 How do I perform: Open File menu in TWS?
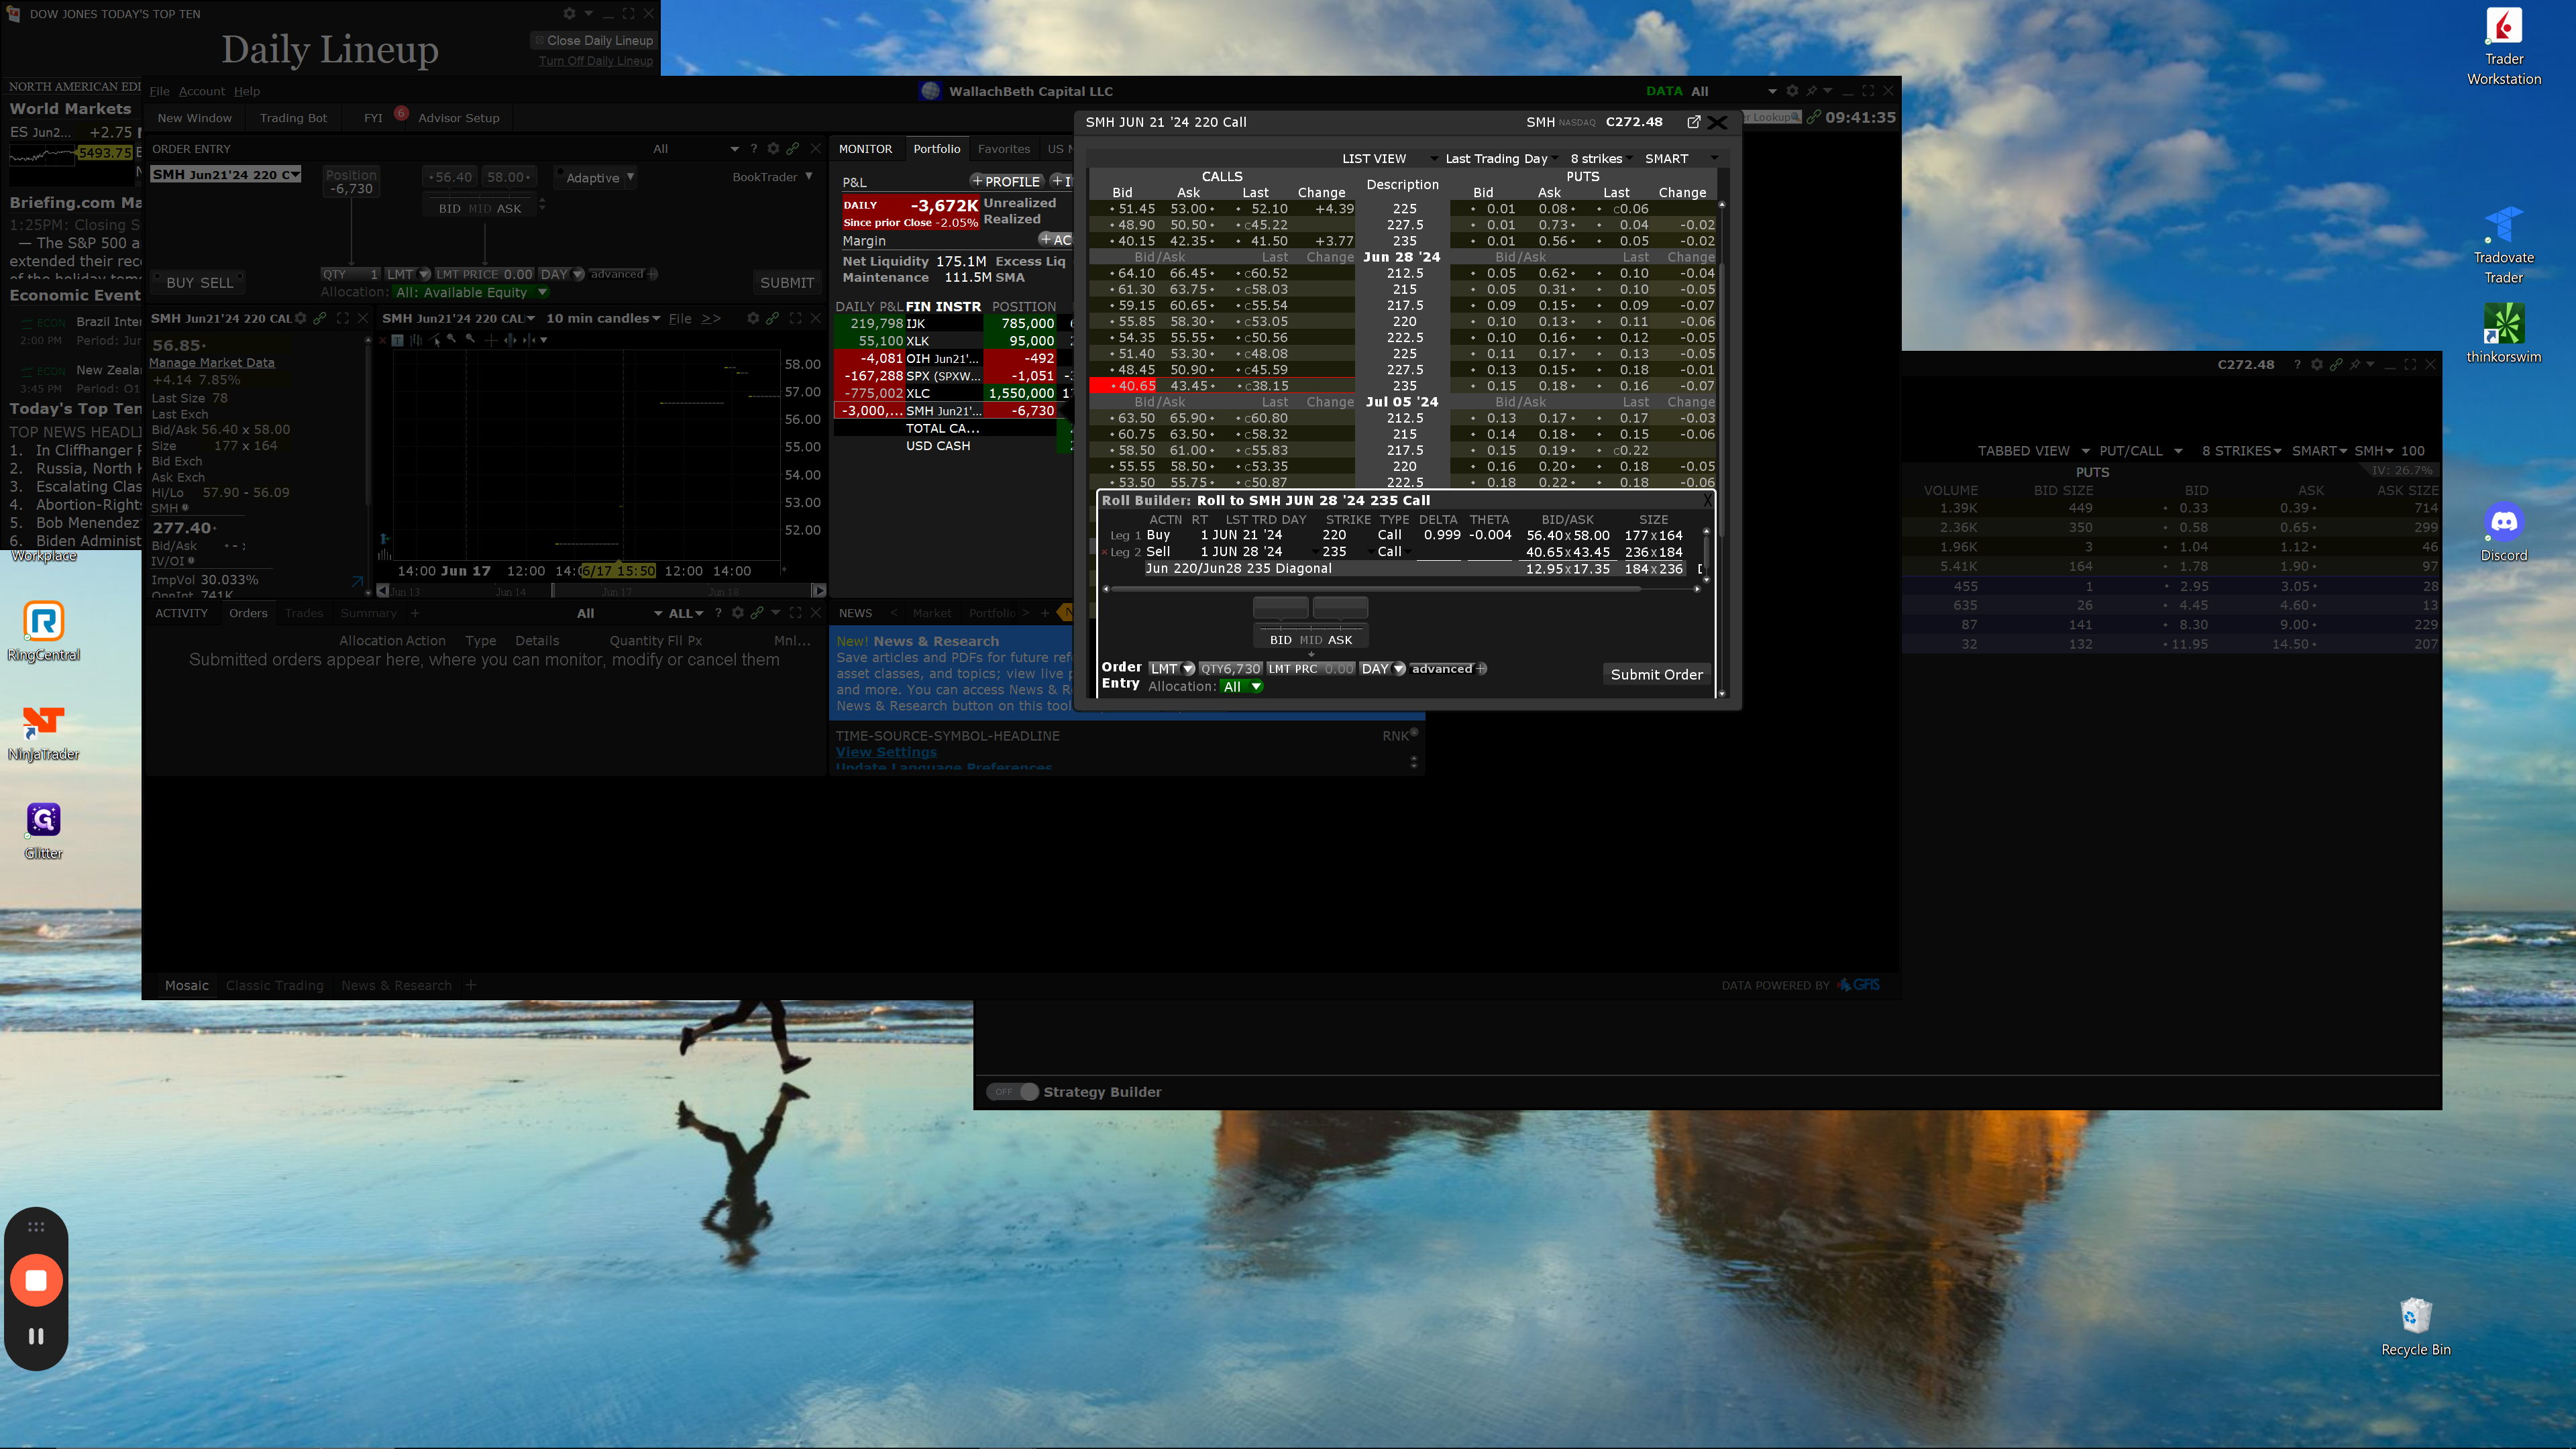160,91
